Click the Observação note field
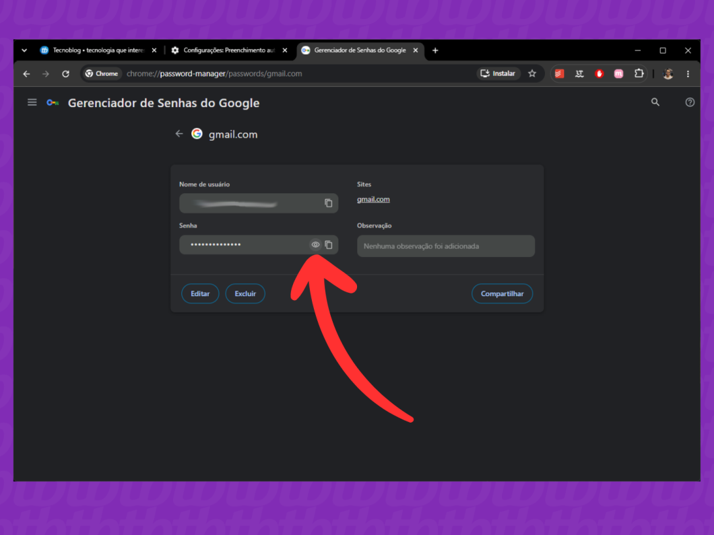 (446, 246)
